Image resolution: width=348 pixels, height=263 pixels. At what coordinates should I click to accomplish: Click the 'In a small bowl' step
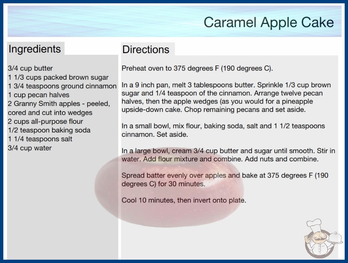pos(223,130)
